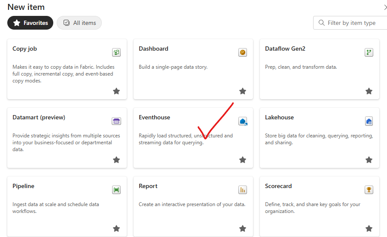The height and width of the screenshot is (237, 387).
Task: Click the Dataflow Gen2 branch icon
Action: click(369, 52)
